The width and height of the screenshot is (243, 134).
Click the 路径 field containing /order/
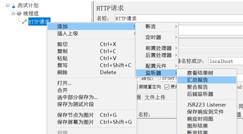[168, 79]
